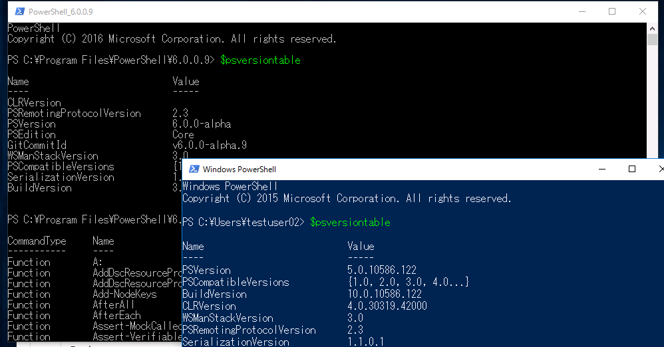Maximize the Windows PowerShell window

[x=632, y=170]
